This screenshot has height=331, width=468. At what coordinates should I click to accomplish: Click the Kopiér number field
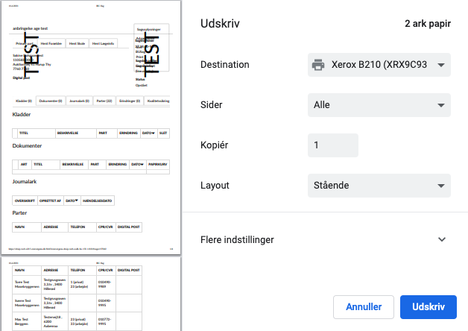[x=333, y=145]
